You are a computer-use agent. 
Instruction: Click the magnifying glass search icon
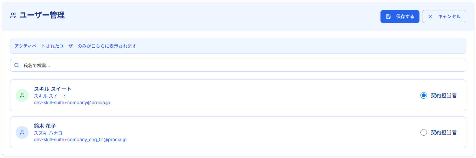click(x=17, y=65)
